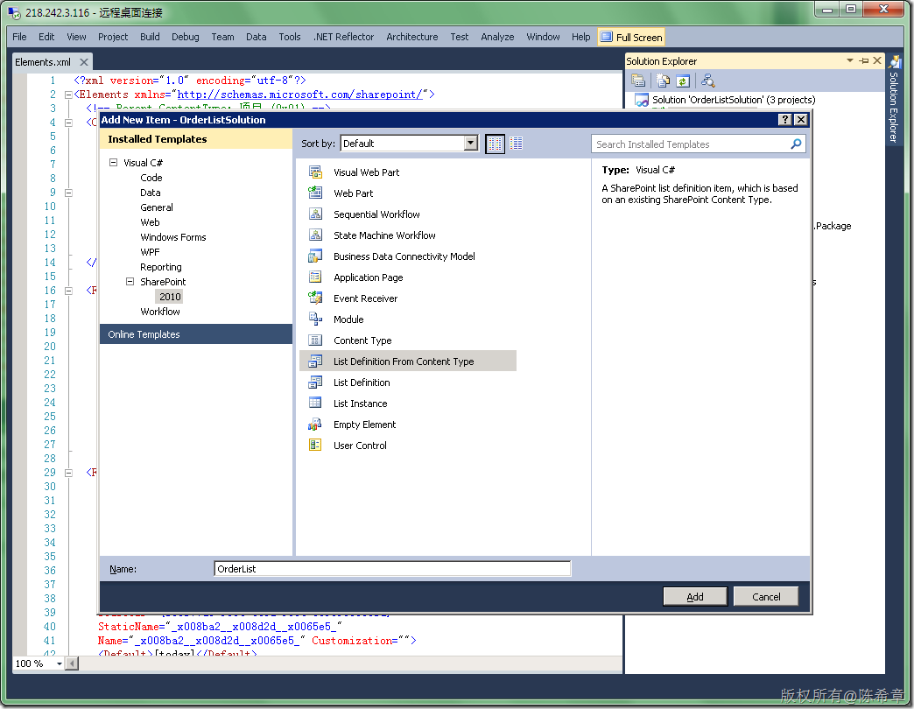Collapse the Elements XML outlining node
The height and width of the screenshot is (709, 914).
68,95
